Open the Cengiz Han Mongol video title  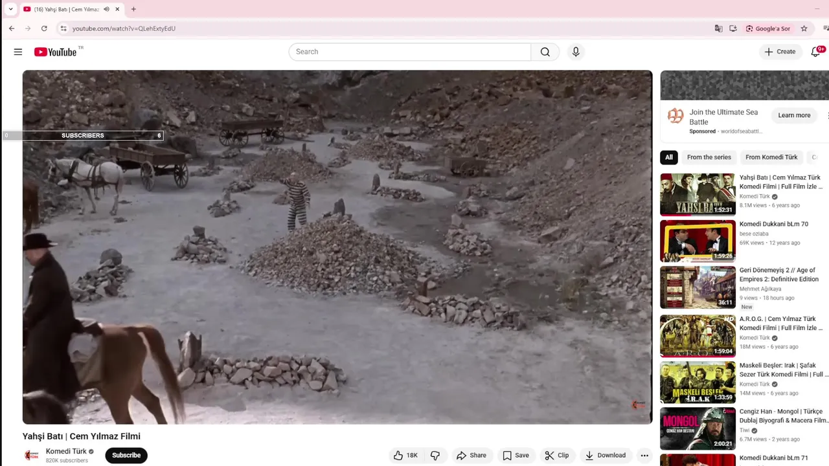pos(784,416)
